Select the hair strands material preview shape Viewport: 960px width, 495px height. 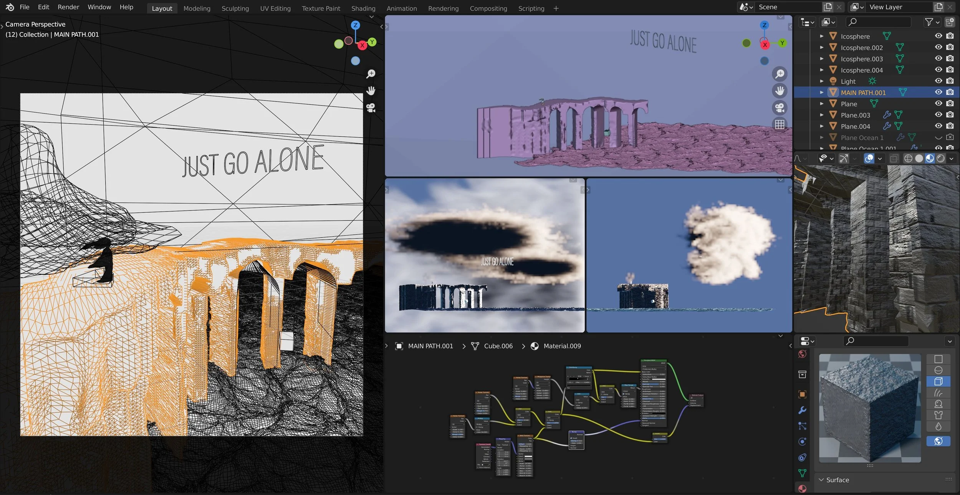point(938,393)
